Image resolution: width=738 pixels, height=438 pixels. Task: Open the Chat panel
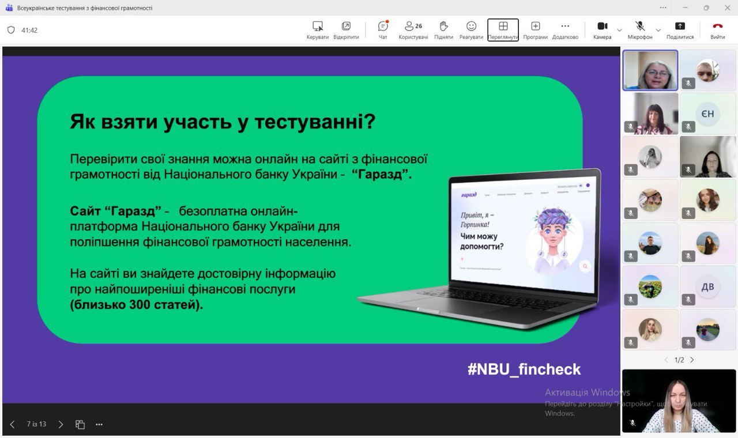coord(383,29)
